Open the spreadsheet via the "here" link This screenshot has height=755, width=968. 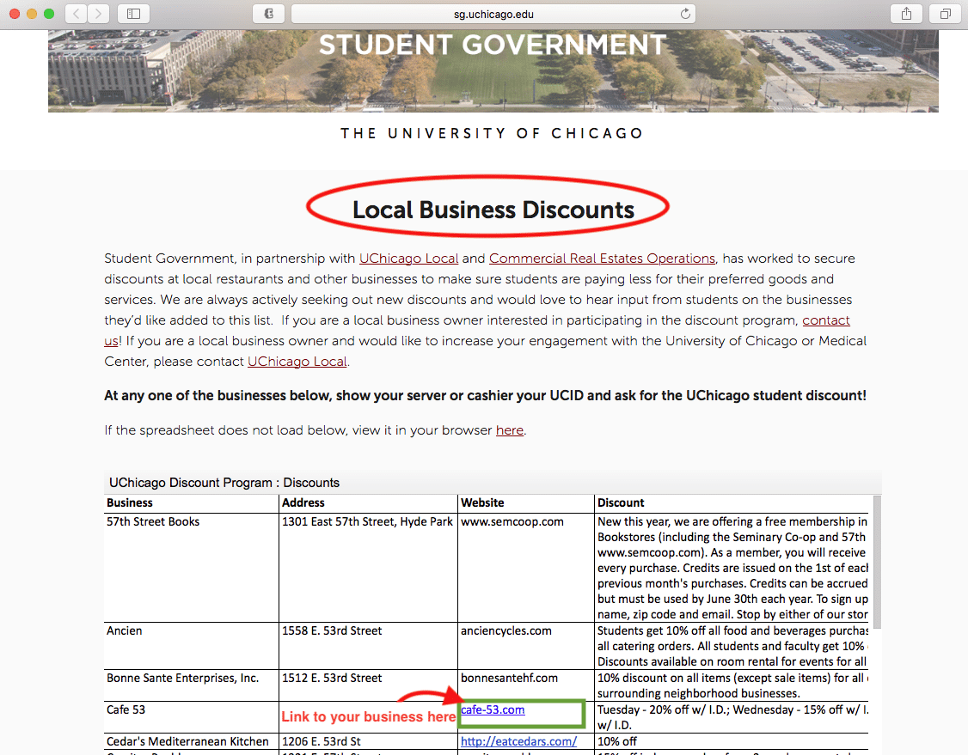point(509,430)
